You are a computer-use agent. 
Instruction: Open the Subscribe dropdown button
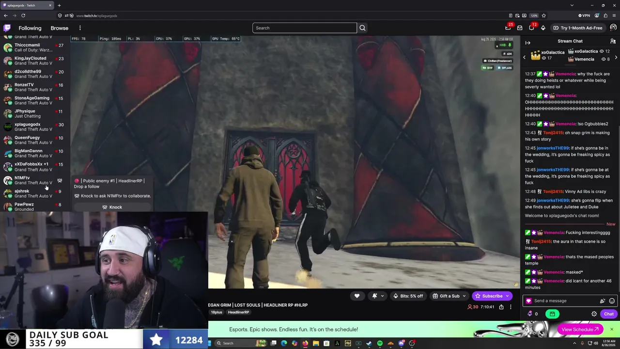tap(492, 296)
